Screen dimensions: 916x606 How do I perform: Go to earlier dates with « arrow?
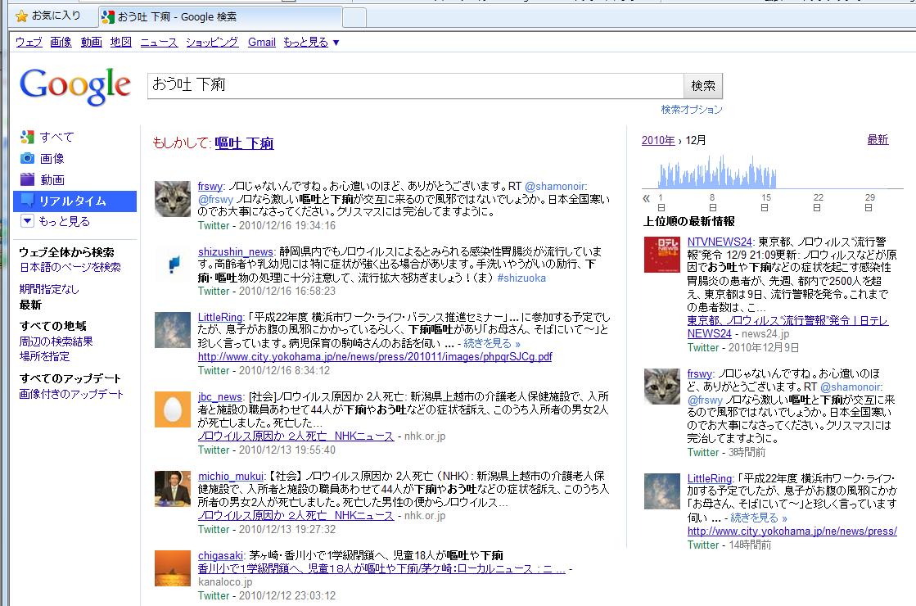[x=646, y=198]
